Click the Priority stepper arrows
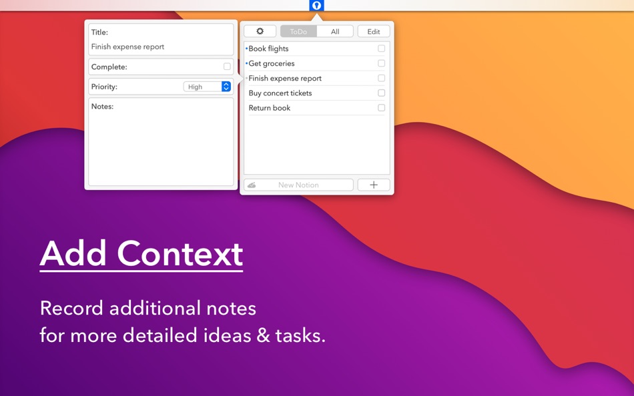This screenshot has width=634, height=396. [225, 86]
